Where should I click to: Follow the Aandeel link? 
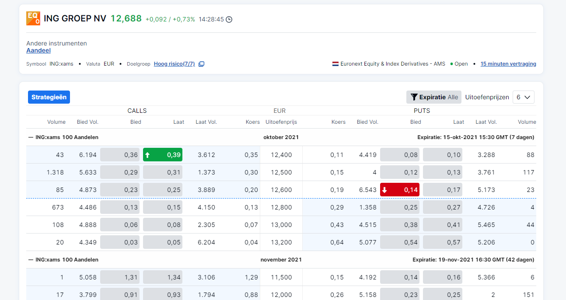point(38,50)
